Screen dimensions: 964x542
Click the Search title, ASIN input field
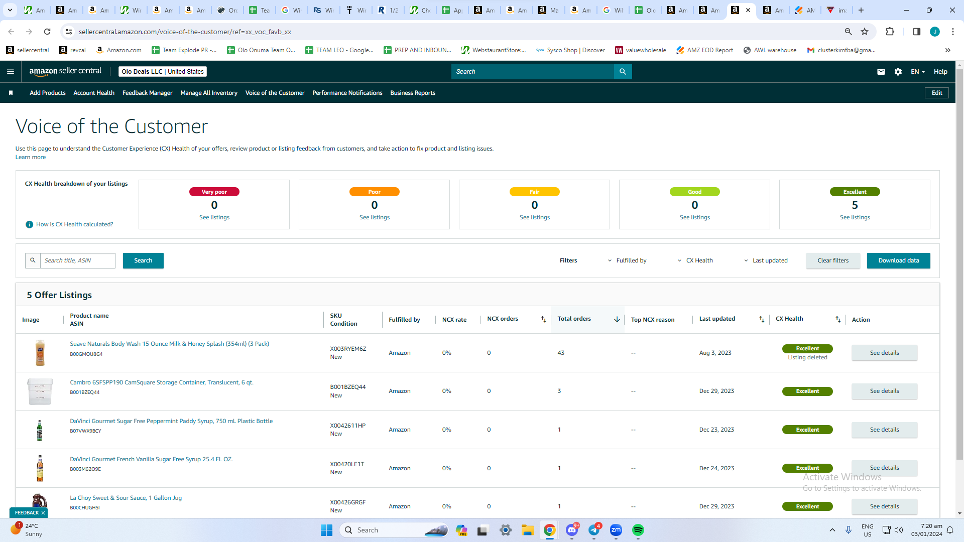(78, 260)
